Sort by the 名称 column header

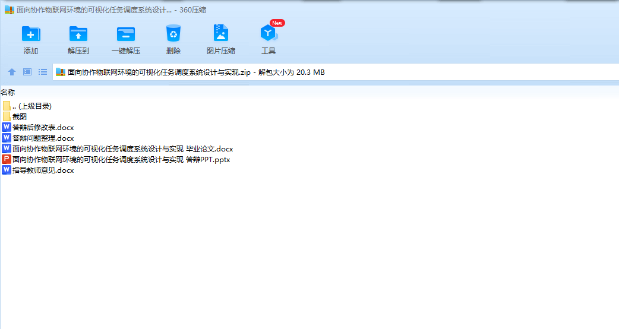8,92
